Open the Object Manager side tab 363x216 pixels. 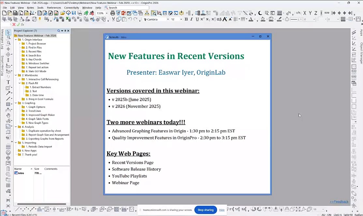[361, 53]
